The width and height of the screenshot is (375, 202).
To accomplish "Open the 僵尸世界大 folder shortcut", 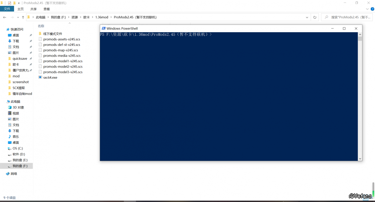I will coord(20,70).
